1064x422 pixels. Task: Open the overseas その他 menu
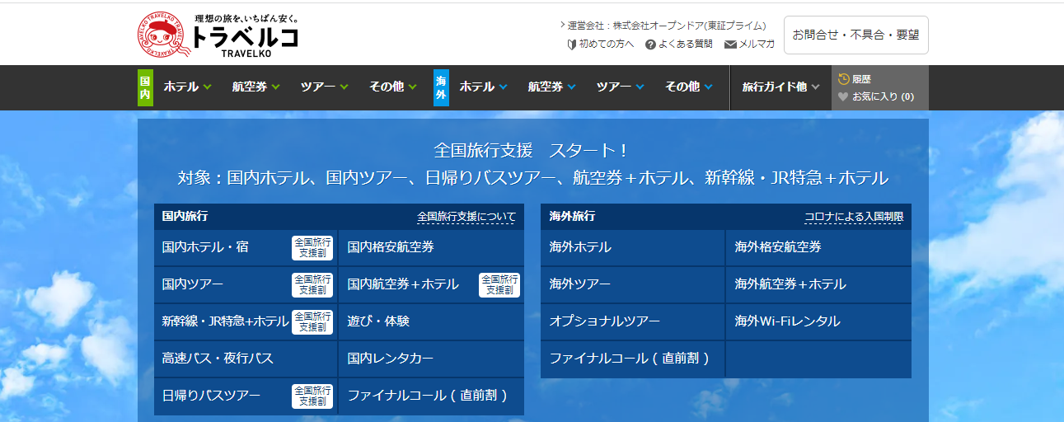pyautogui.click(x=689, y=87)
